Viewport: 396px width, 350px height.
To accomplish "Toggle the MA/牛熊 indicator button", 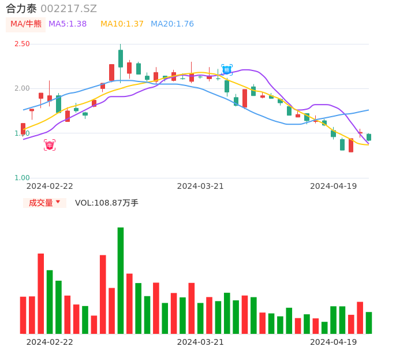I will click(25, 24).
